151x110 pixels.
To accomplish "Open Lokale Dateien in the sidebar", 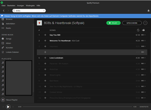I will coord(12,52).
